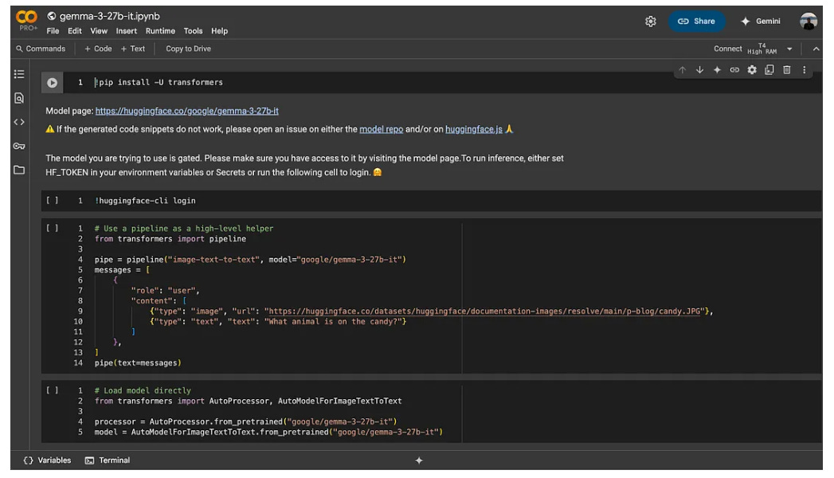
Task: Click the huggingface-cli login code line
Action: pos(145,201)
